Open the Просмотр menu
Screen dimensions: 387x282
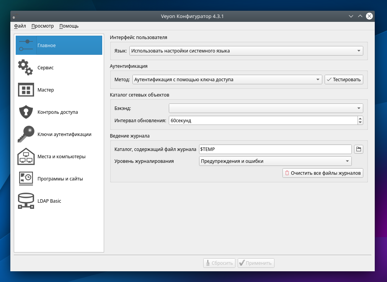coord(42,26)
